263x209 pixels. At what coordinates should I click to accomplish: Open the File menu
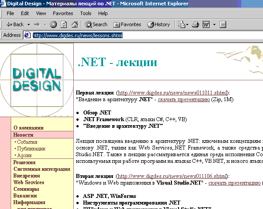pyautogui.click(x=10, y=13)
